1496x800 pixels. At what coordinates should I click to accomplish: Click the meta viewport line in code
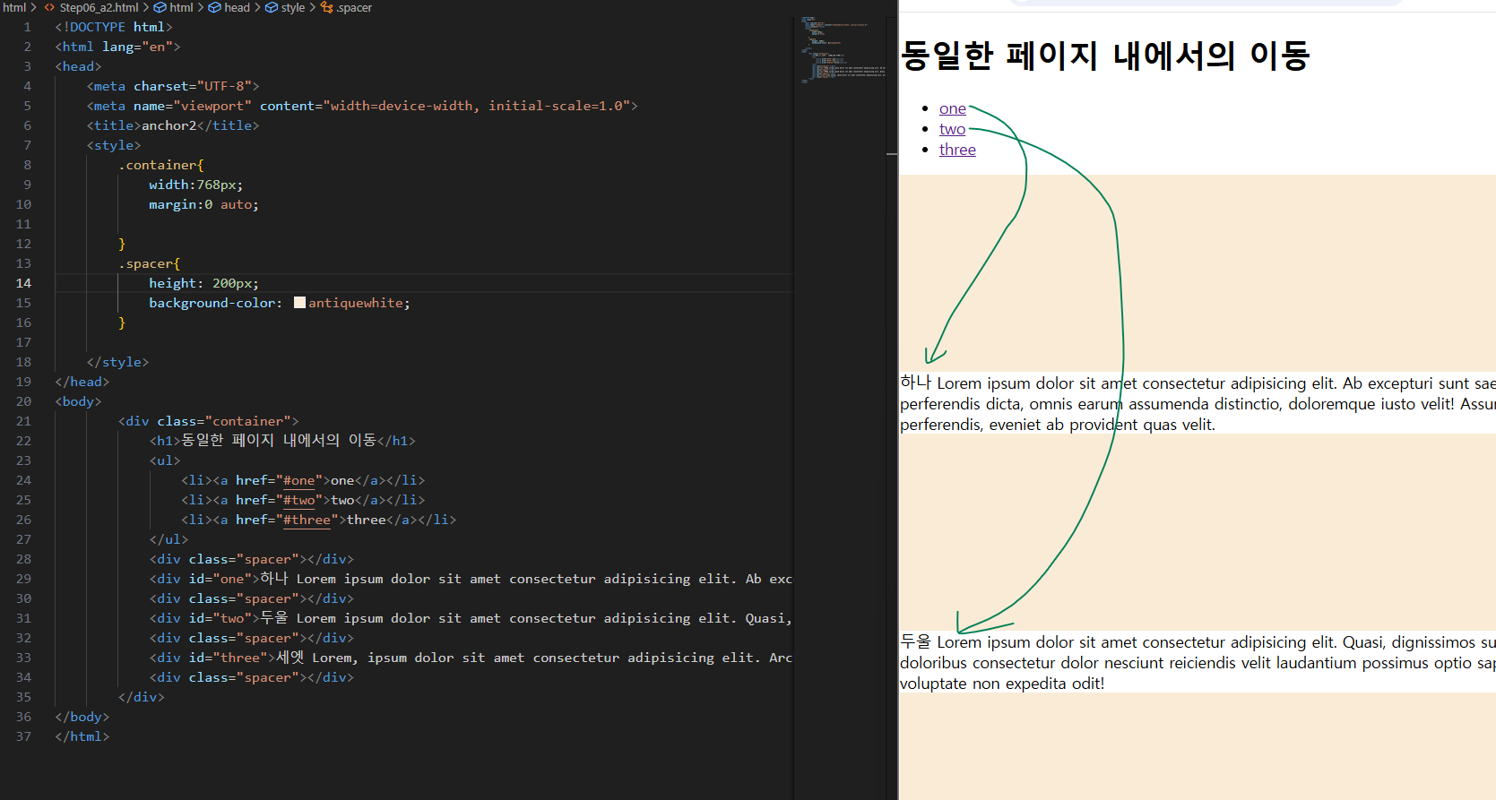click(362, 106)
